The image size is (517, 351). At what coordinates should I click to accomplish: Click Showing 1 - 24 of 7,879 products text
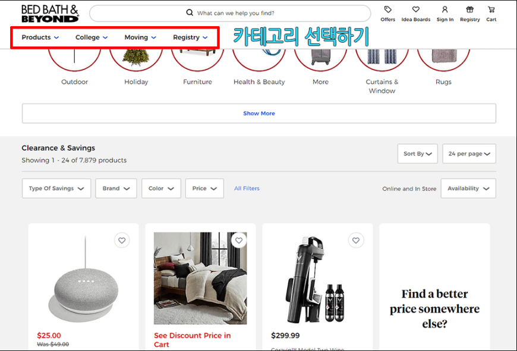pos(74,160)
